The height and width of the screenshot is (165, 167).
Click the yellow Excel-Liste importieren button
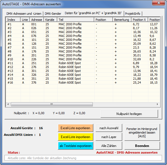(x=75, y=137)
